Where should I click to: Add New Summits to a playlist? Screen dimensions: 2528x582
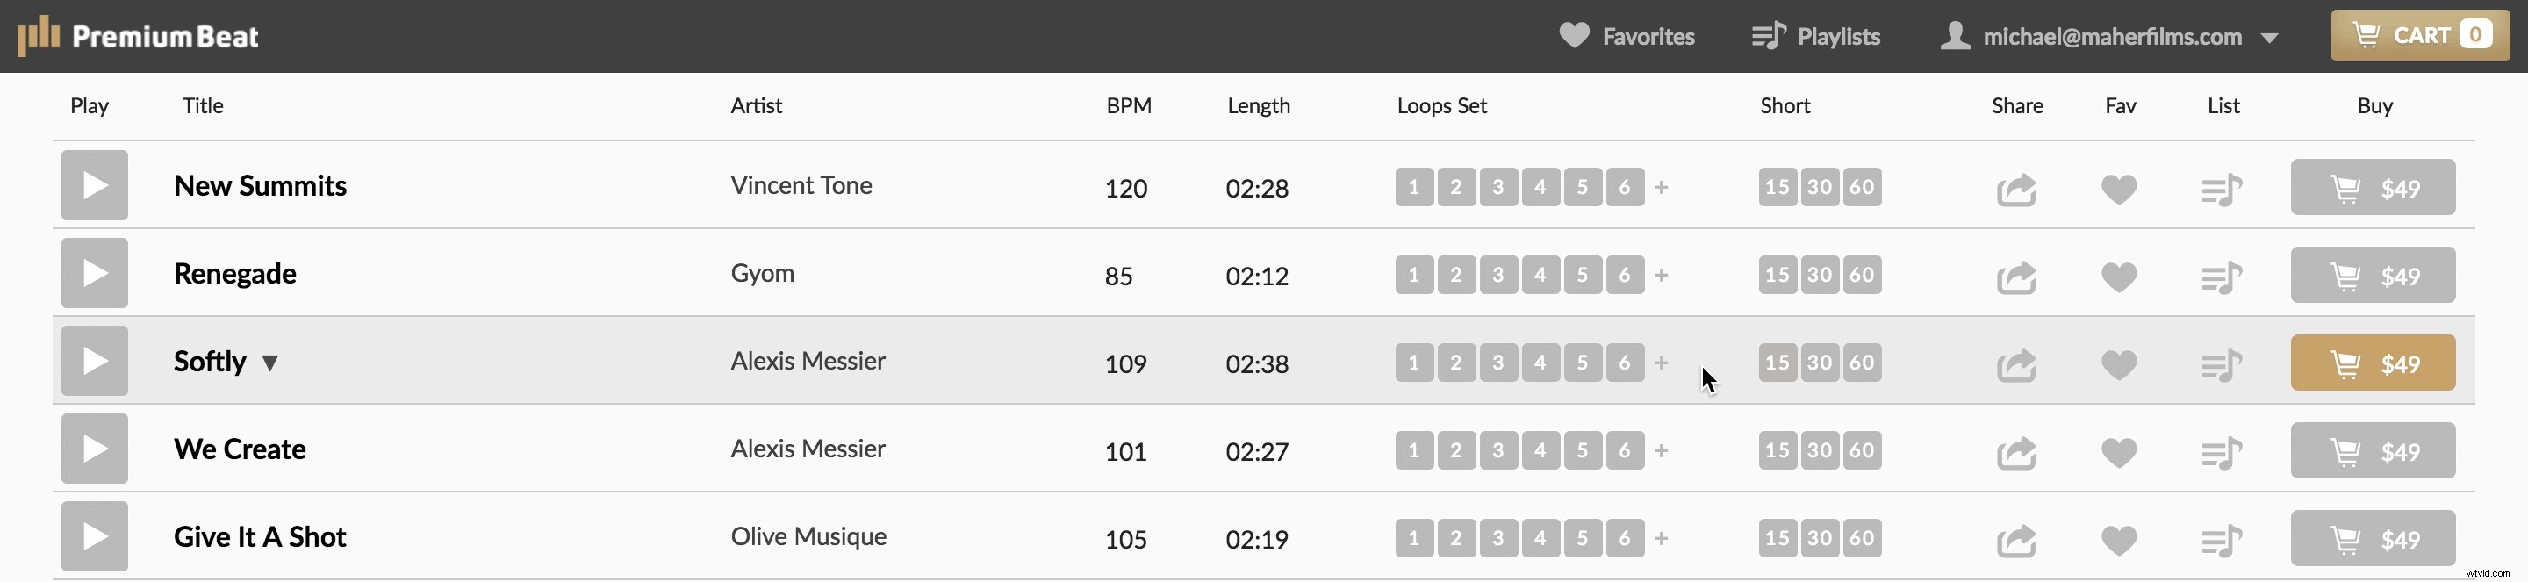point(2222,189)
